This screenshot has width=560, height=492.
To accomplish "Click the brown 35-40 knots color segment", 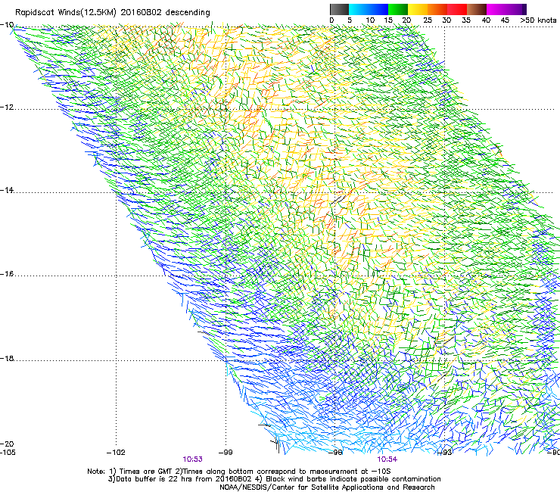I will [477, 9].
